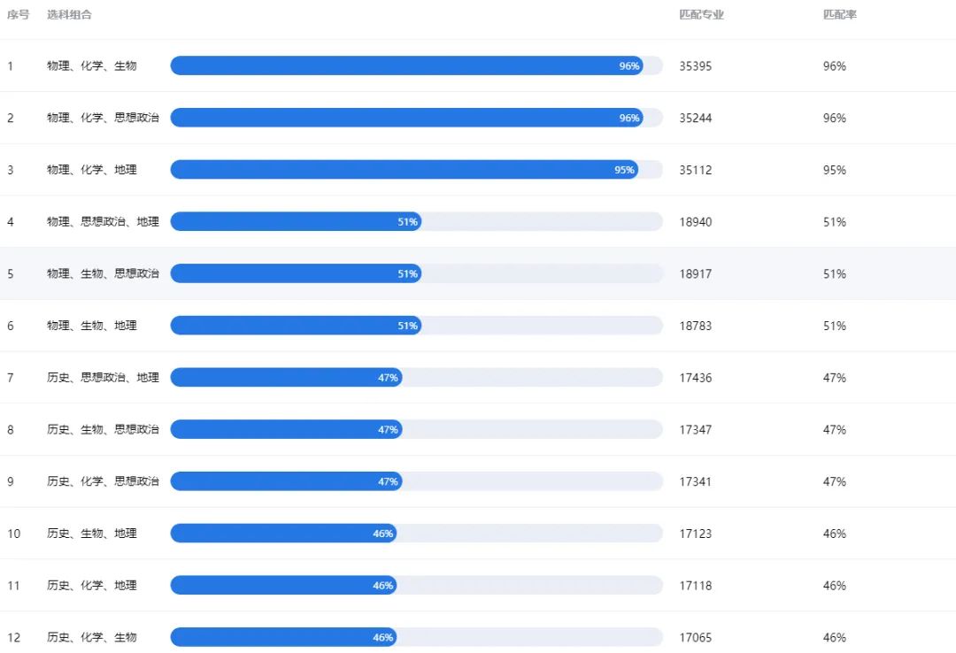Click progress bar for 历史、生物、思想政治

pyautogui.click(x=416, y=429)
